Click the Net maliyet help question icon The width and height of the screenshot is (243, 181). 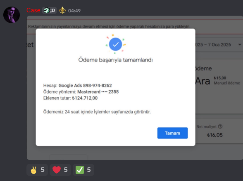pos(220,127)
